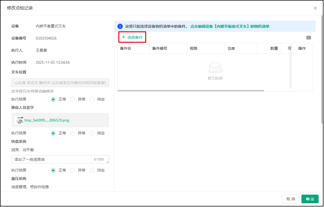This screenshot has width=324, height=207.
Task: Set 维保人员签字 execution result to 待定
Action: point(92,133)
